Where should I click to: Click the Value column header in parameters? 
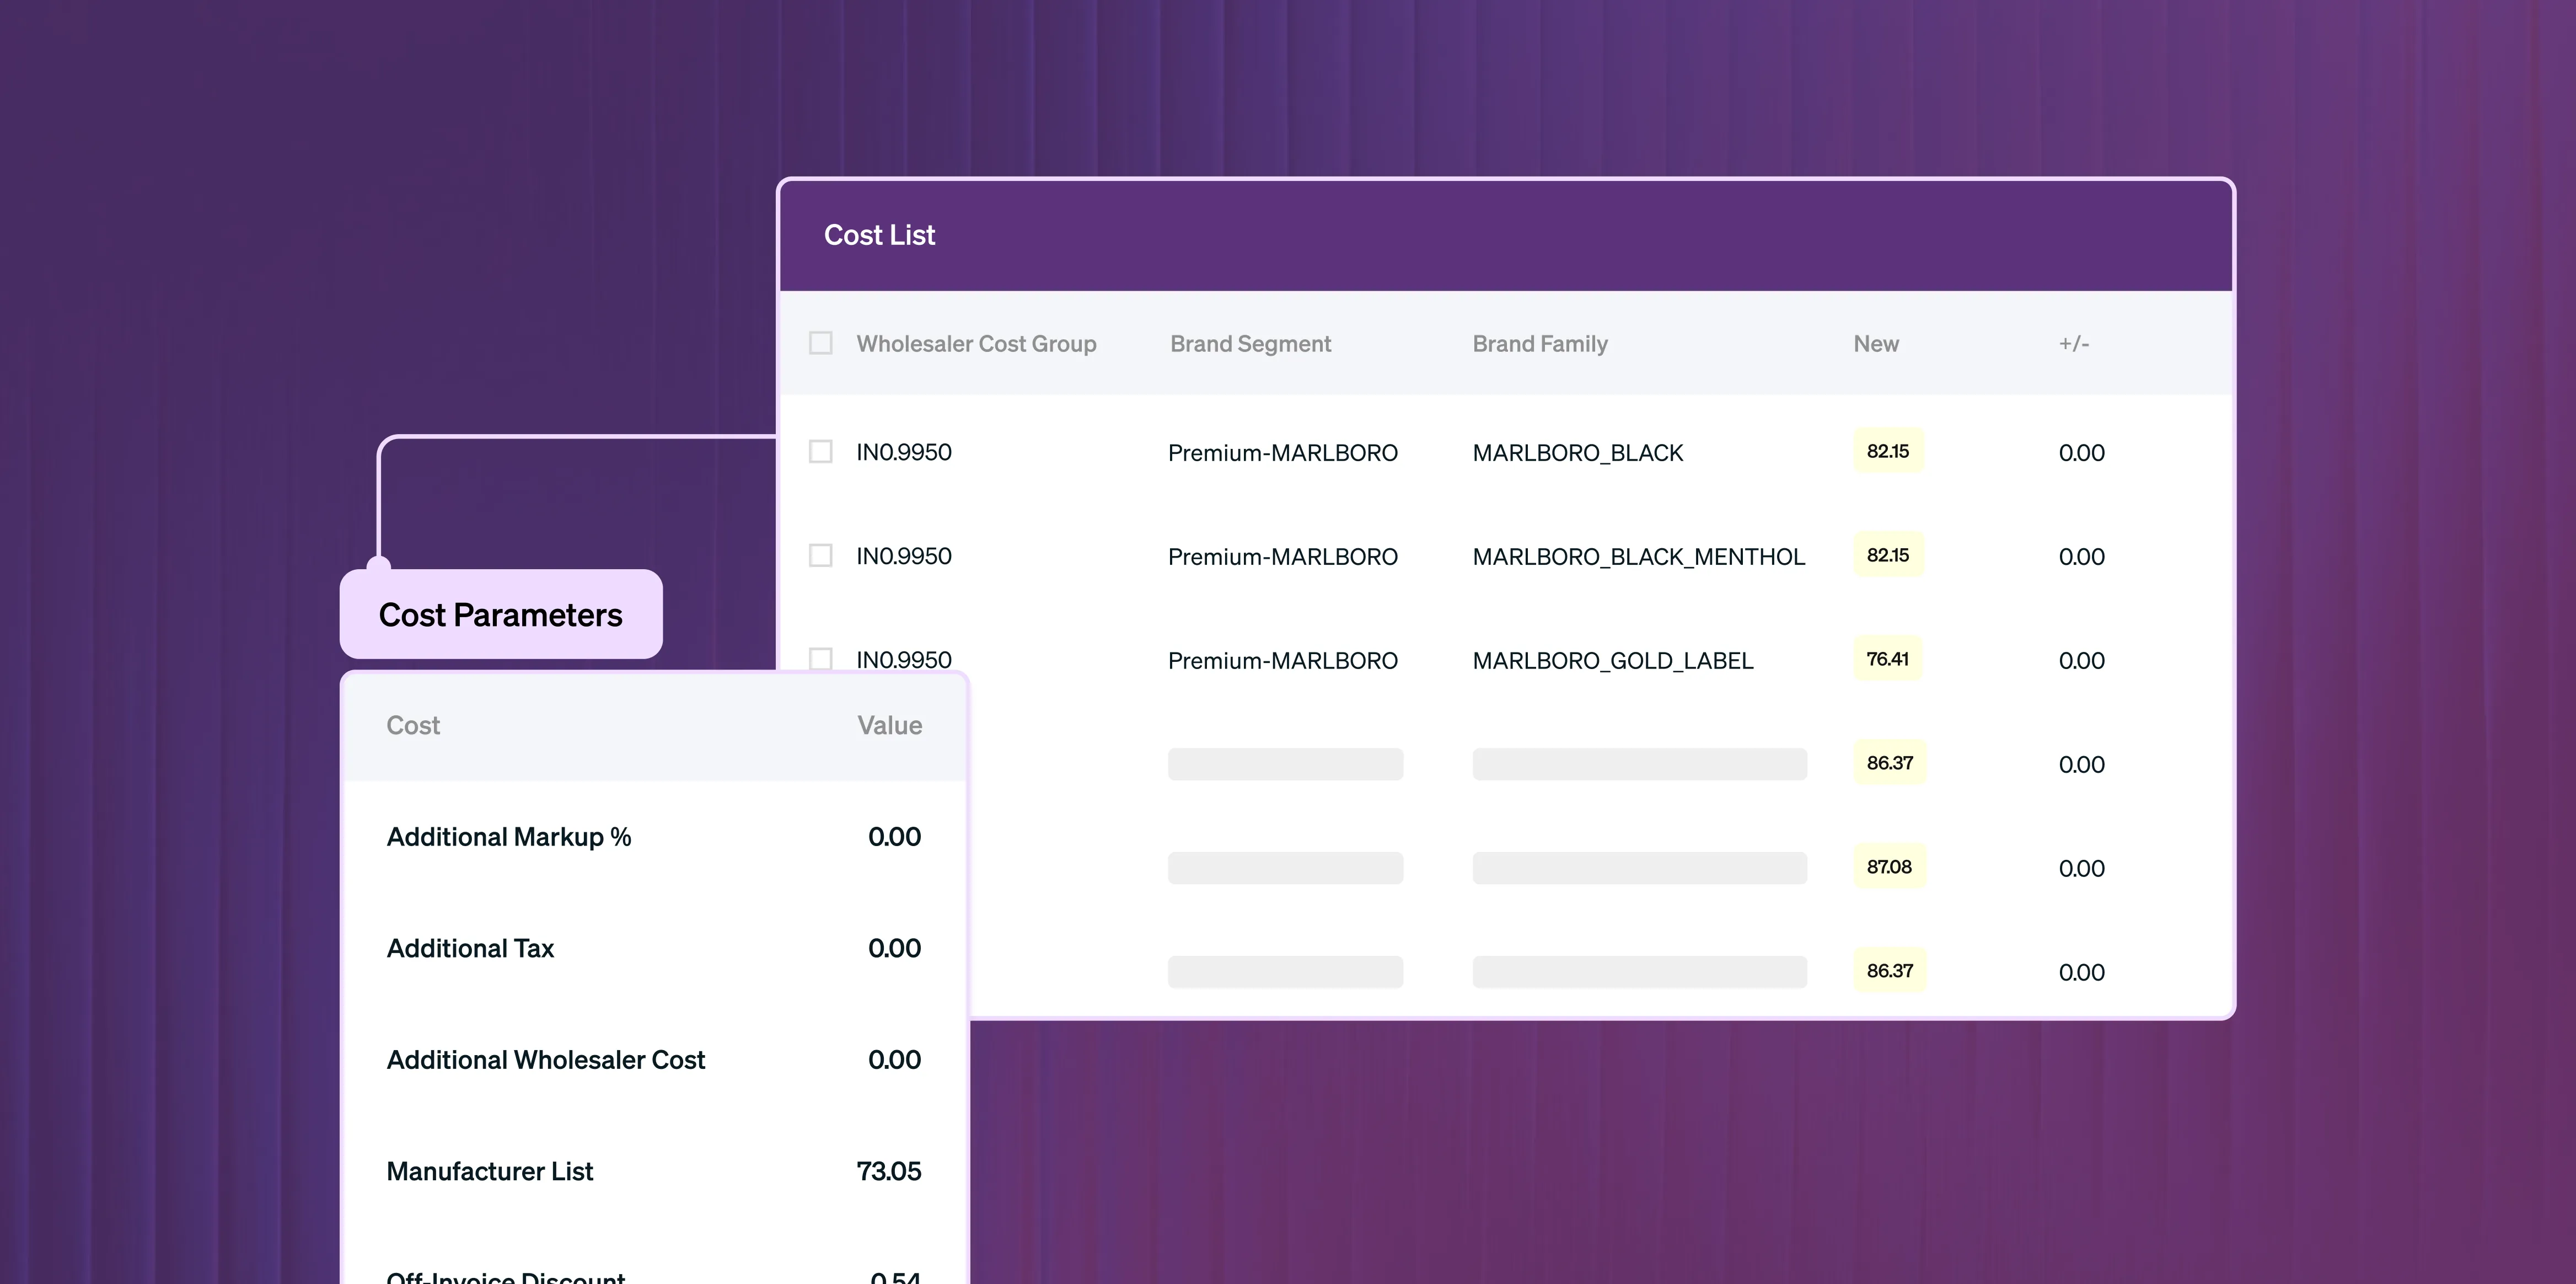(889, 725)
